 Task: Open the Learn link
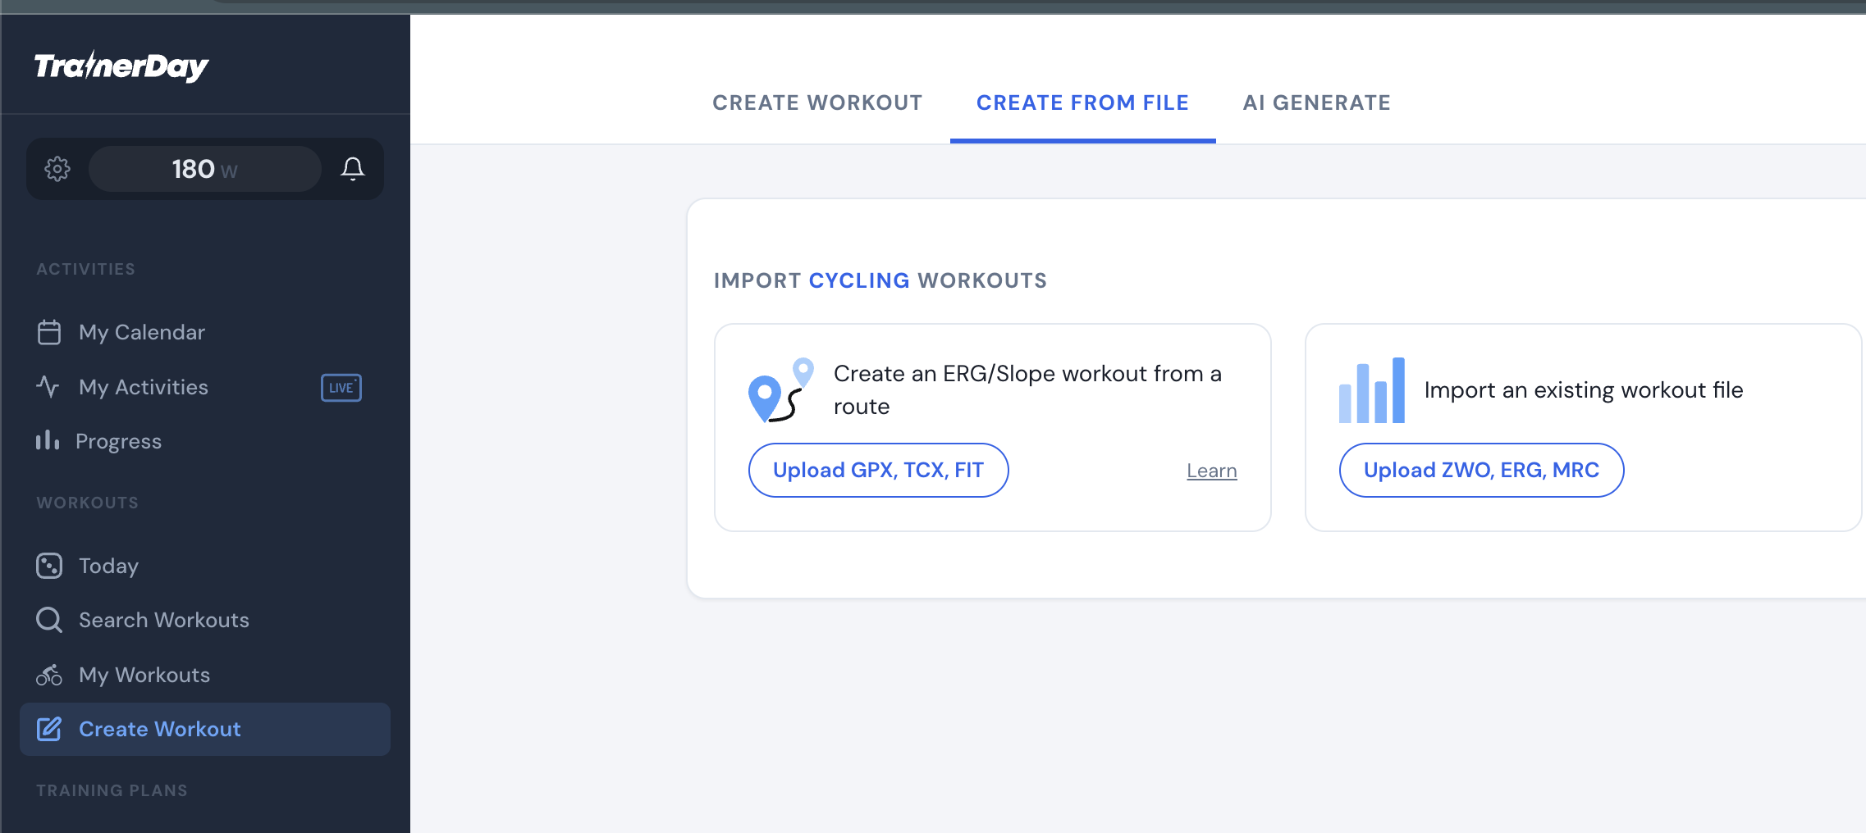[x=1212, y=471]
